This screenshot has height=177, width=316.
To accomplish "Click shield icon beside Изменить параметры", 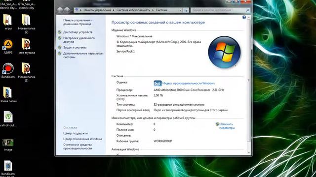I will [x=217, y=124].
